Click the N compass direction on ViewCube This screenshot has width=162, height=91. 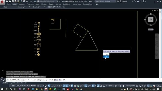pyautogui.click(x=151, y=14)
